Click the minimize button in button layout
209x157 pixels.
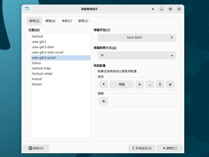(x=150, y=84)
